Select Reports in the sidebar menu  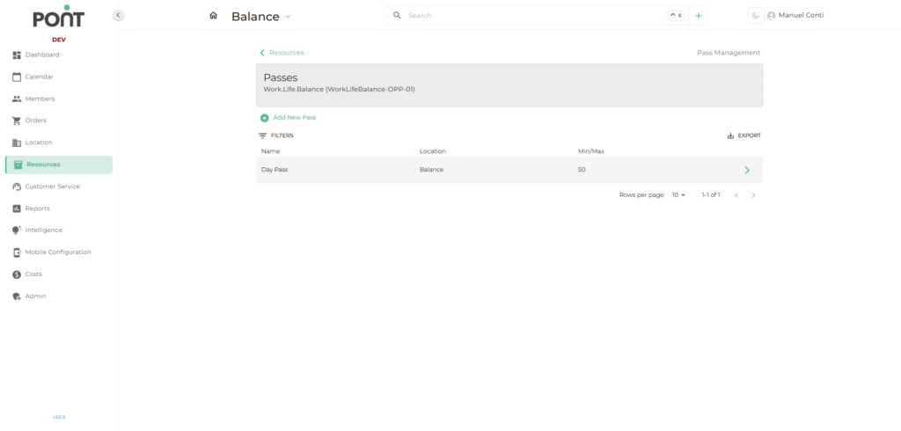pos(37,208)
